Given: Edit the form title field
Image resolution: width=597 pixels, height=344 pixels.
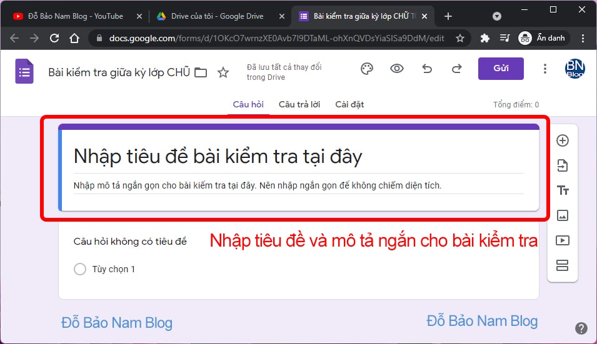Looking at the screenshot, I should coord(299,156).
